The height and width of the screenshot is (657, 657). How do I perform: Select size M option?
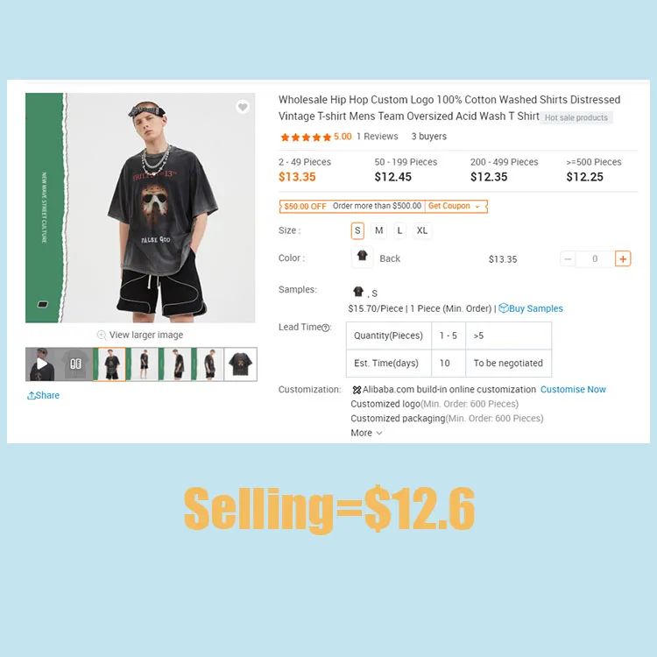[x=378, y=230]
